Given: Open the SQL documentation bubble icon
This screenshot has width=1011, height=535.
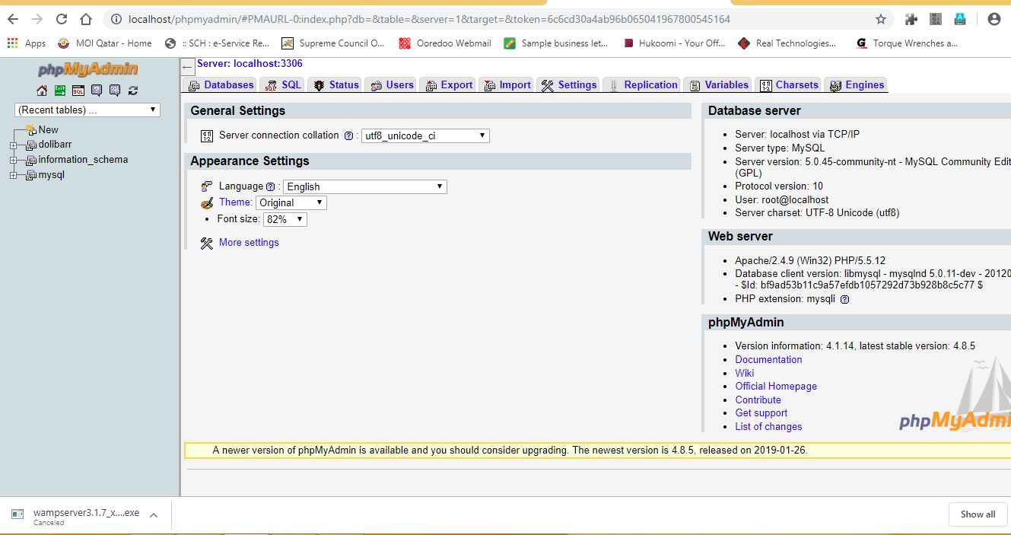Looking at the screenshot, I should pos(115,91).
